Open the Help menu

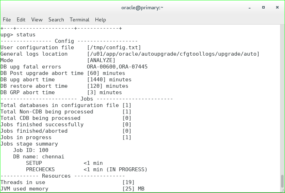tap(100, 20)
